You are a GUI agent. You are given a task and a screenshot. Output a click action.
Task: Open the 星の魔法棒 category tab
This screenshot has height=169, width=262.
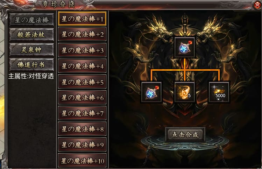coord(31,20)
